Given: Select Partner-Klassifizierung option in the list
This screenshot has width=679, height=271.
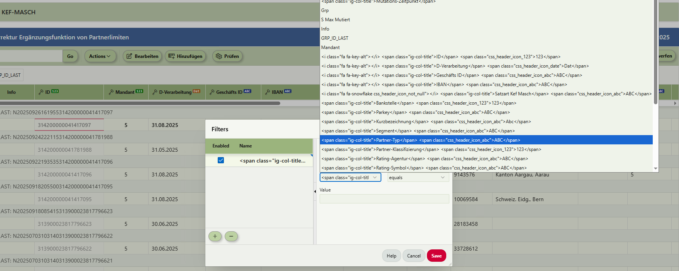Looking at the screenshot, I should [x=431, y=149].
